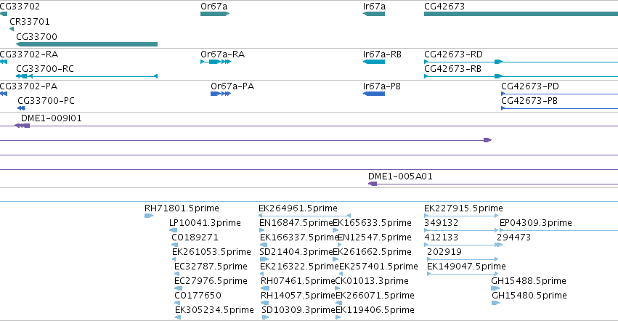Viewport: 618px width, 321px height.
Task: Click the CG42673-RD transcript label
Action: point(453,54)
